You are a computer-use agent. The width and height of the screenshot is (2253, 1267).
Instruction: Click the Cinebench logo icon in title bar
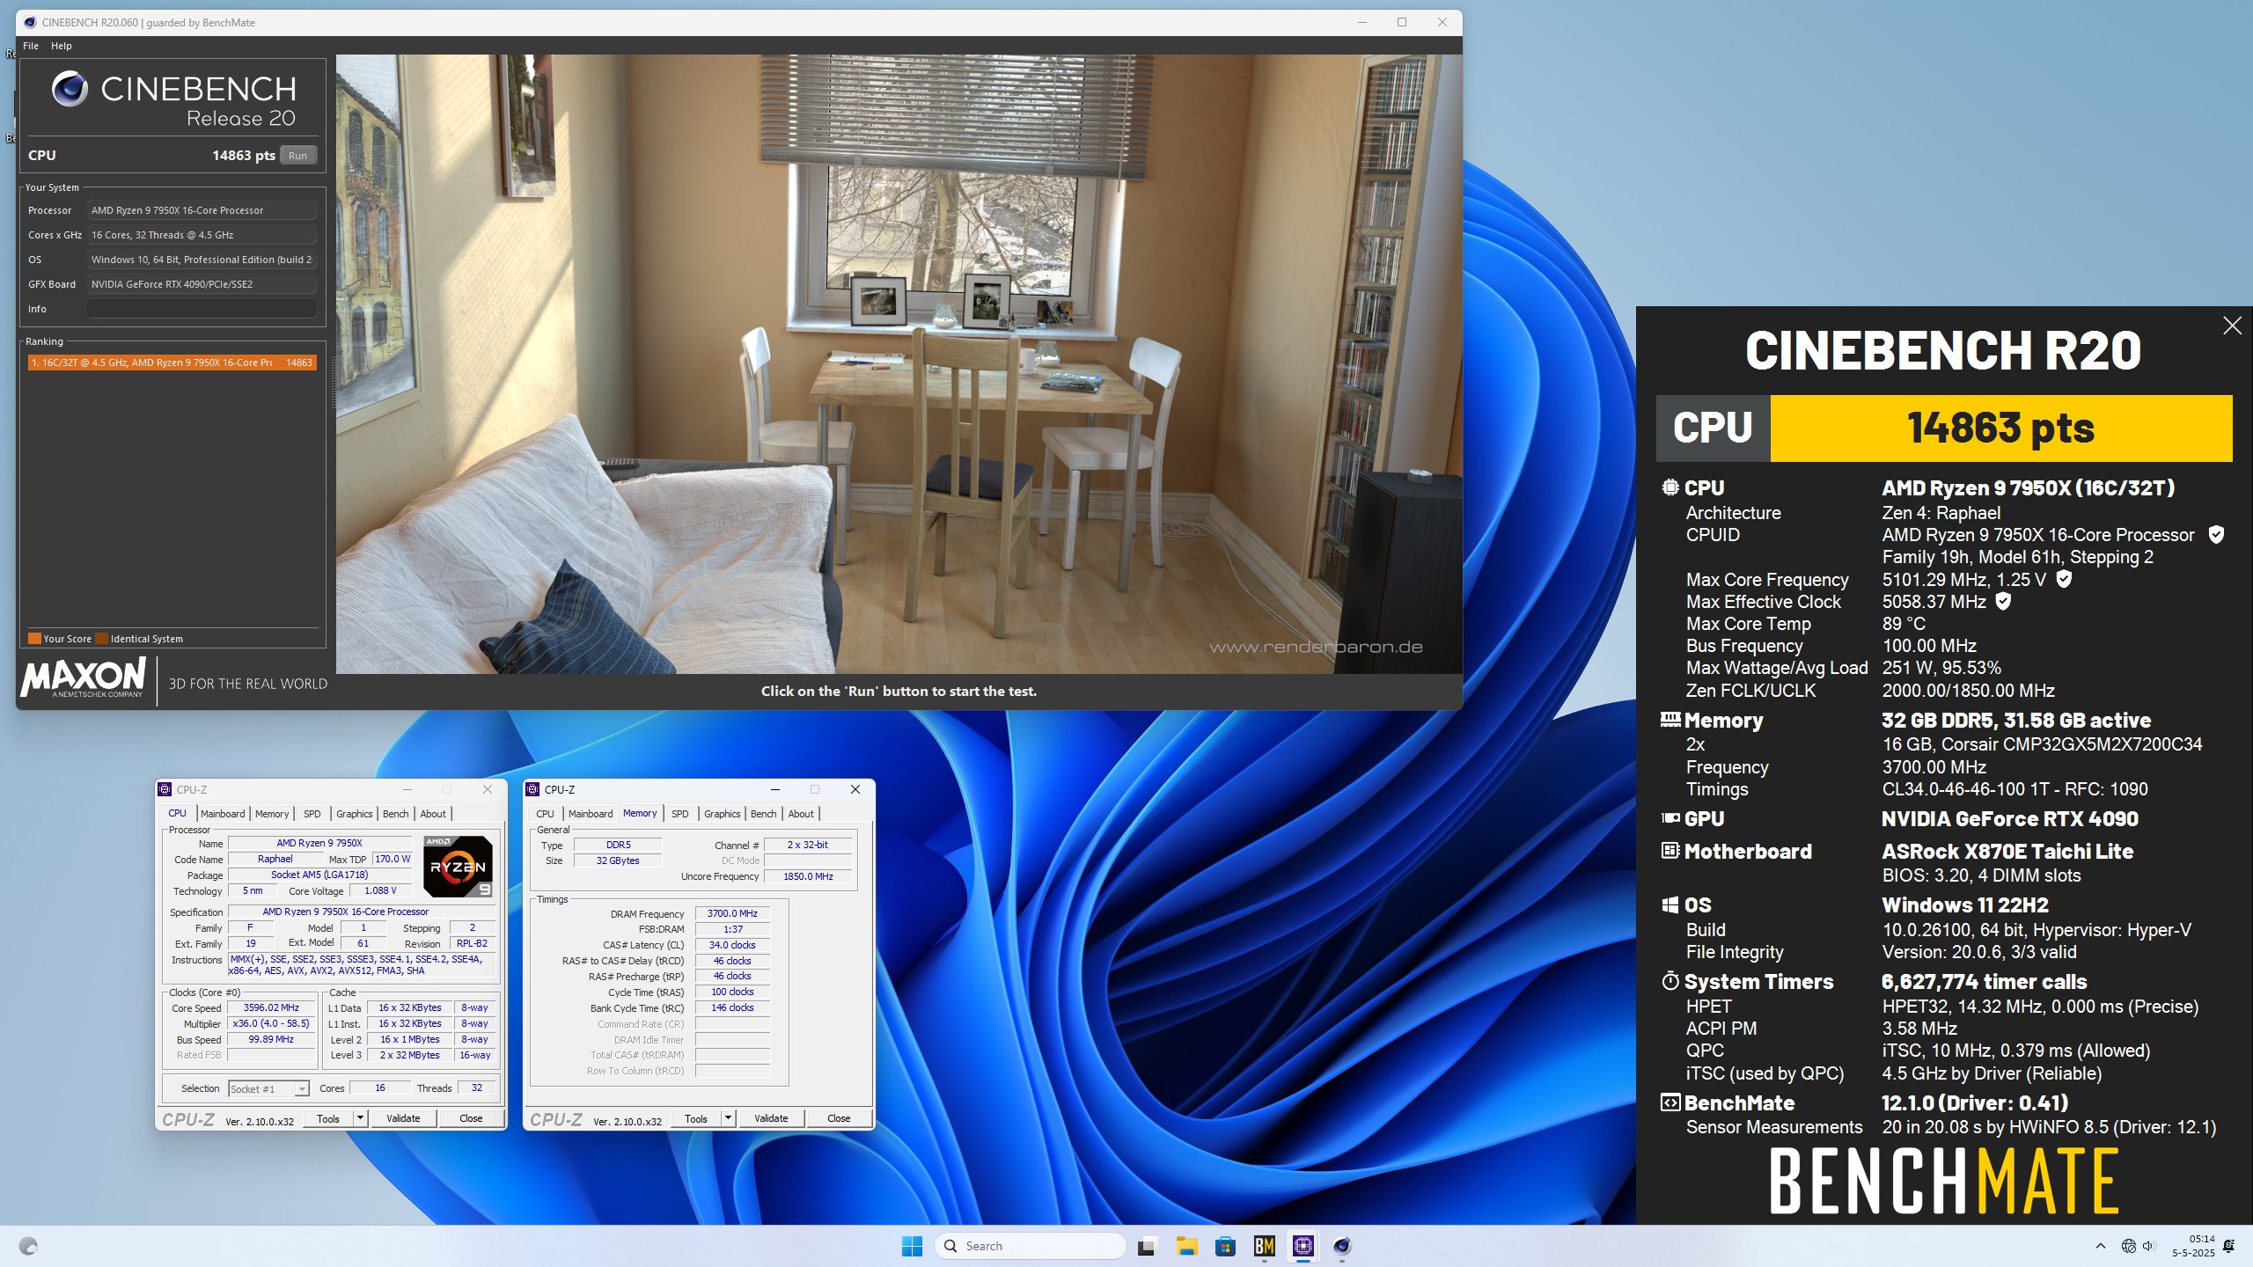[x=31, y=23]
